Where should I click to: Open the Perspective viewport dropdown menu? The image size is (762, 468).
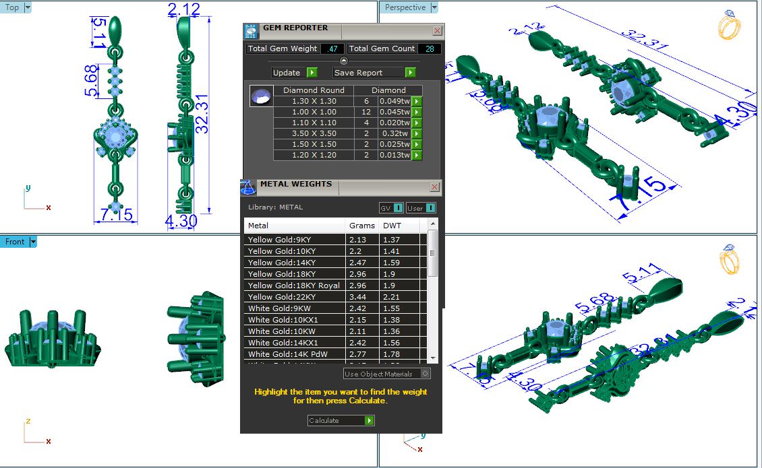(x=434, y=7)
